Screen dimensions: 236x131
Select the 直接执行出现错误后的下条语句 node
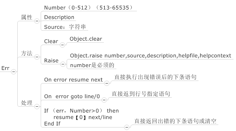point(155,77)
